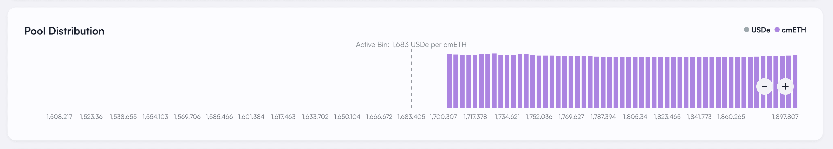
Task: Click the 1,508.217 axis label
Action: (x=60, y=117)
